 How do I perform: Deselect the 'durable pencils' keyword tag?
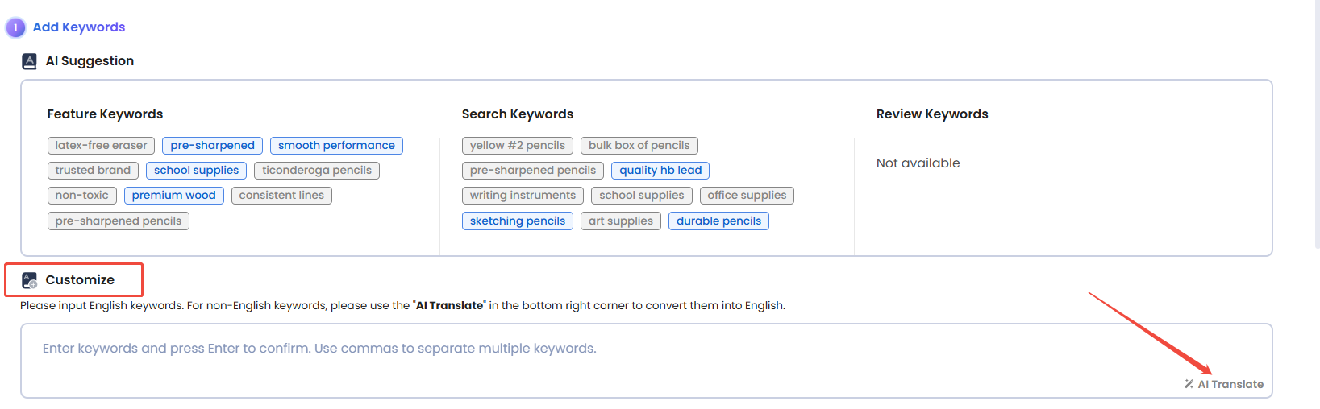tap(718, 221)
